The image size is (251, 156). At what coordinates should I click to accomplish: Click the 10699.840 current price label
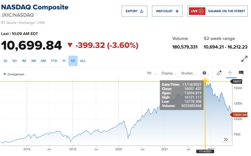pos(240,115)
